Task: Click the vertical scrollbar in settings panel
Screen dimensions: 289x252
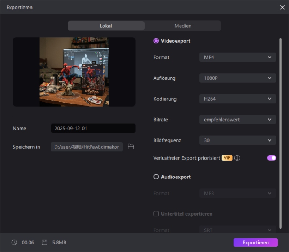Action: (x=280, y=133)
